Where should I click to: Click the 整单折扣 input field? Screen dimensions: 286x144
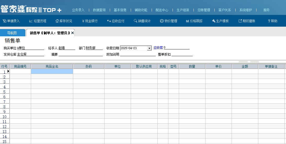coord(182,54)
